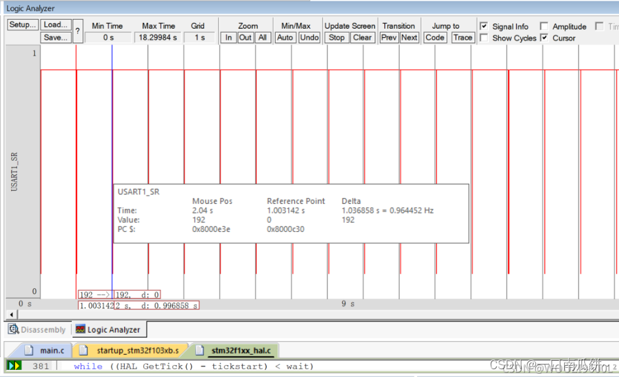Screen dimensions: 619x377
Task: Click the current execution arrow marker
Action: (14, 366)
